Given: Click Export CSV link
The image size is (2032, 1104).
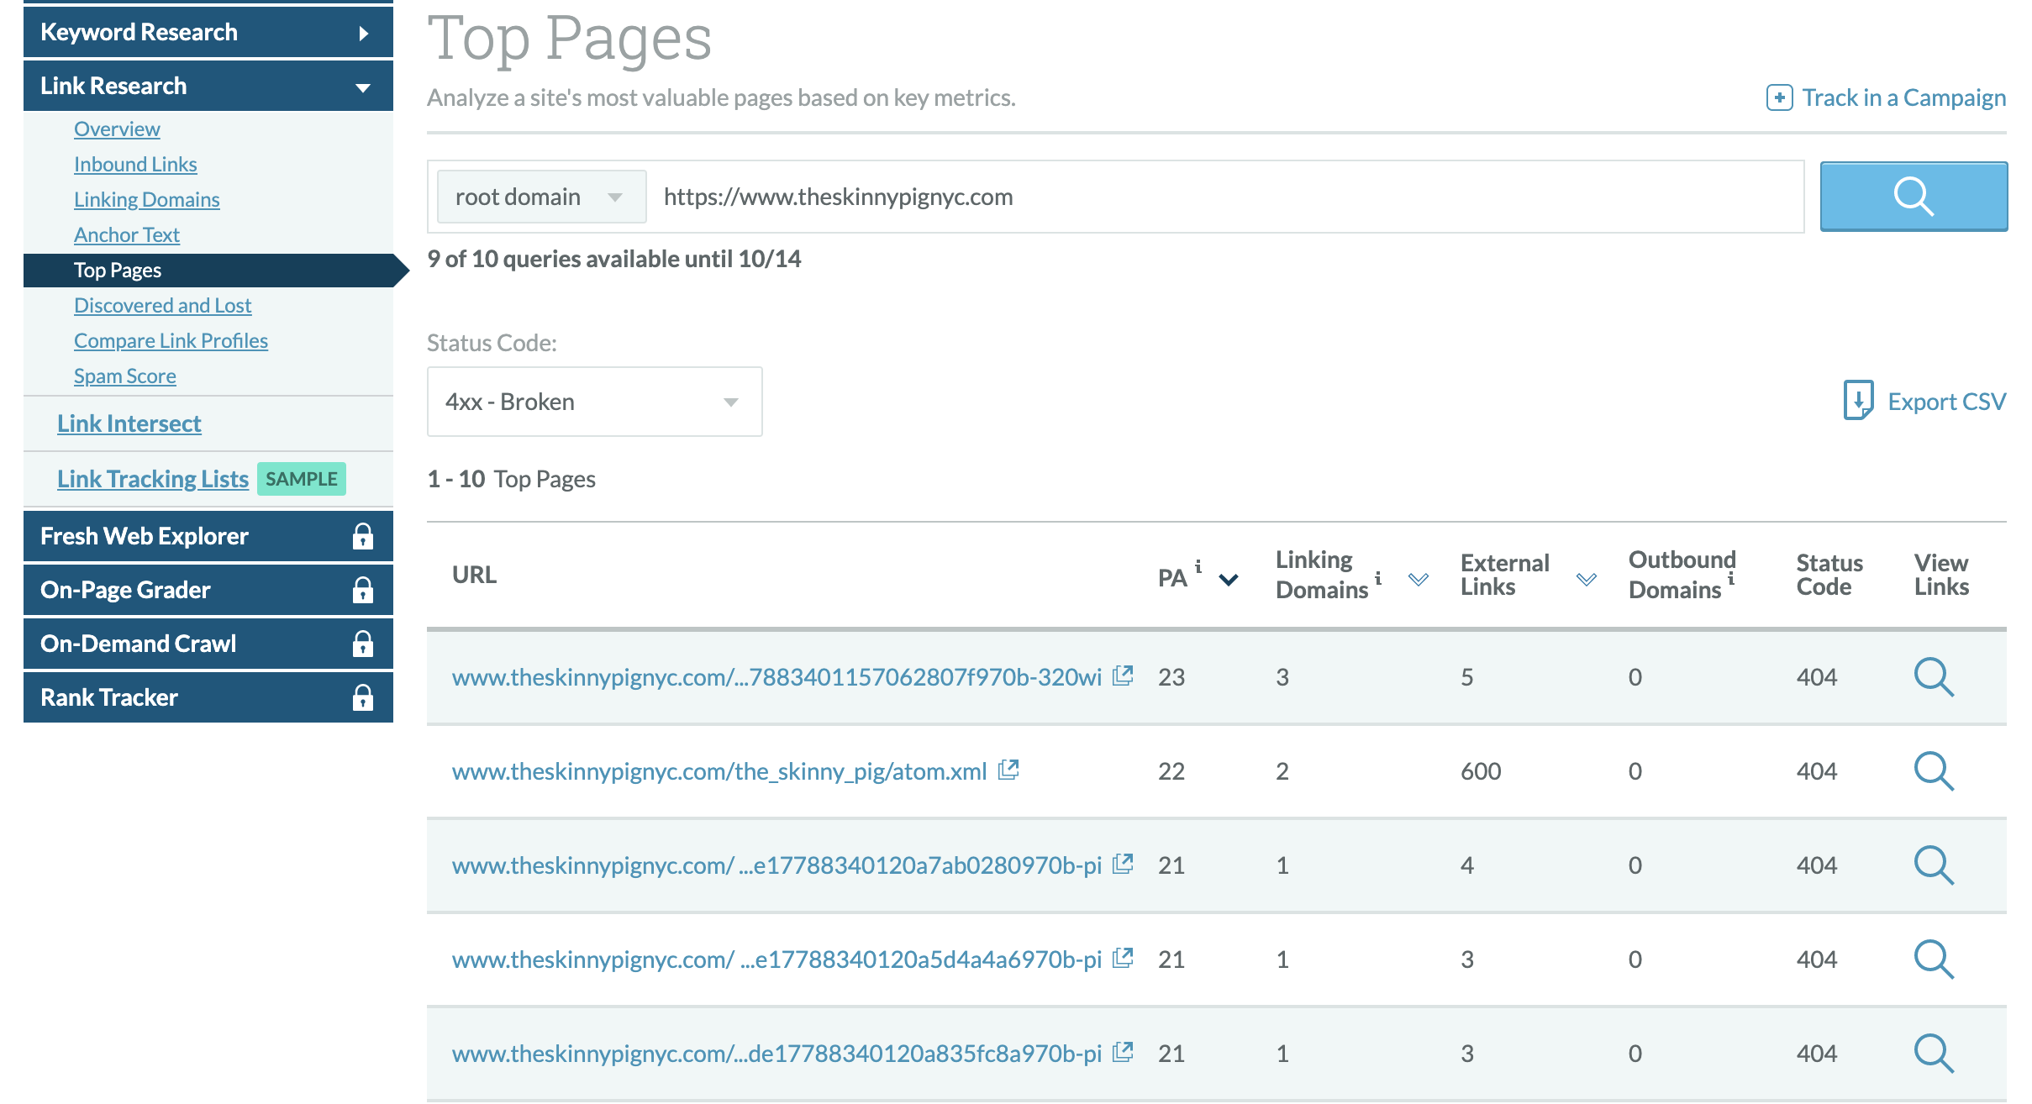Looking at the screenshot, I should [x=1947, y=402].
